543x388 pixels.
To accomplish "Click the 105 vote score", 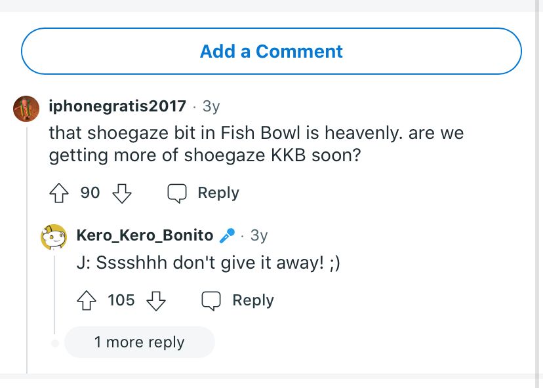I will [121, 300].
